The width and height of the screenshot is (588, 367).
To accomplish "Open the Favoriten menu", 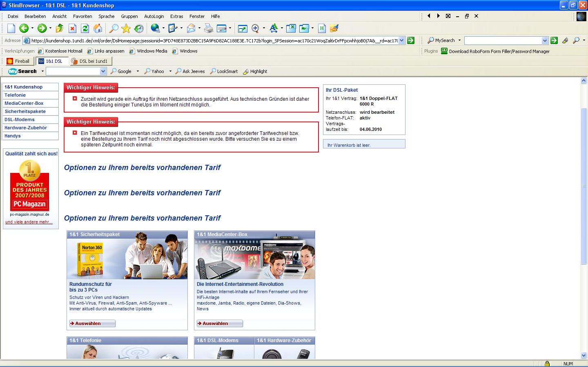I will pyautogui.click(x=82, y=16).
